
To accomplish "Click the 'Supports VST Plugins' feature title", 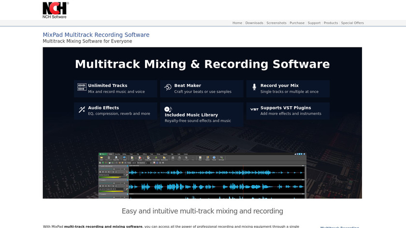I will [x=286, y=108].
